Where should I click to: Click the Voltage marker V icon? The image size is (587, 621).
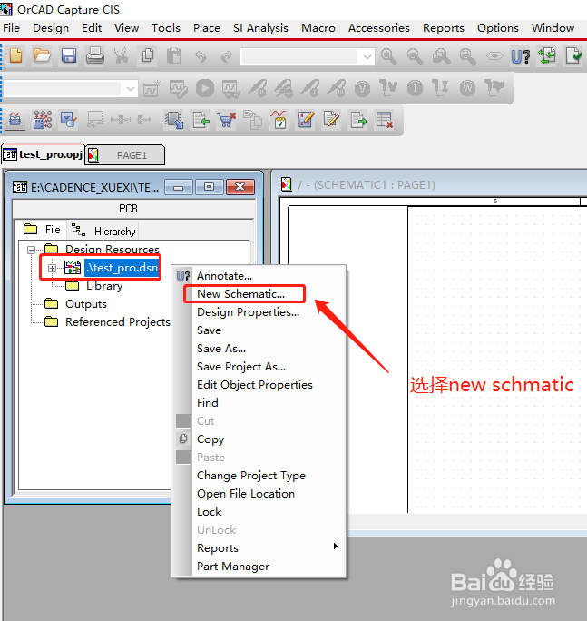(362, 88)
